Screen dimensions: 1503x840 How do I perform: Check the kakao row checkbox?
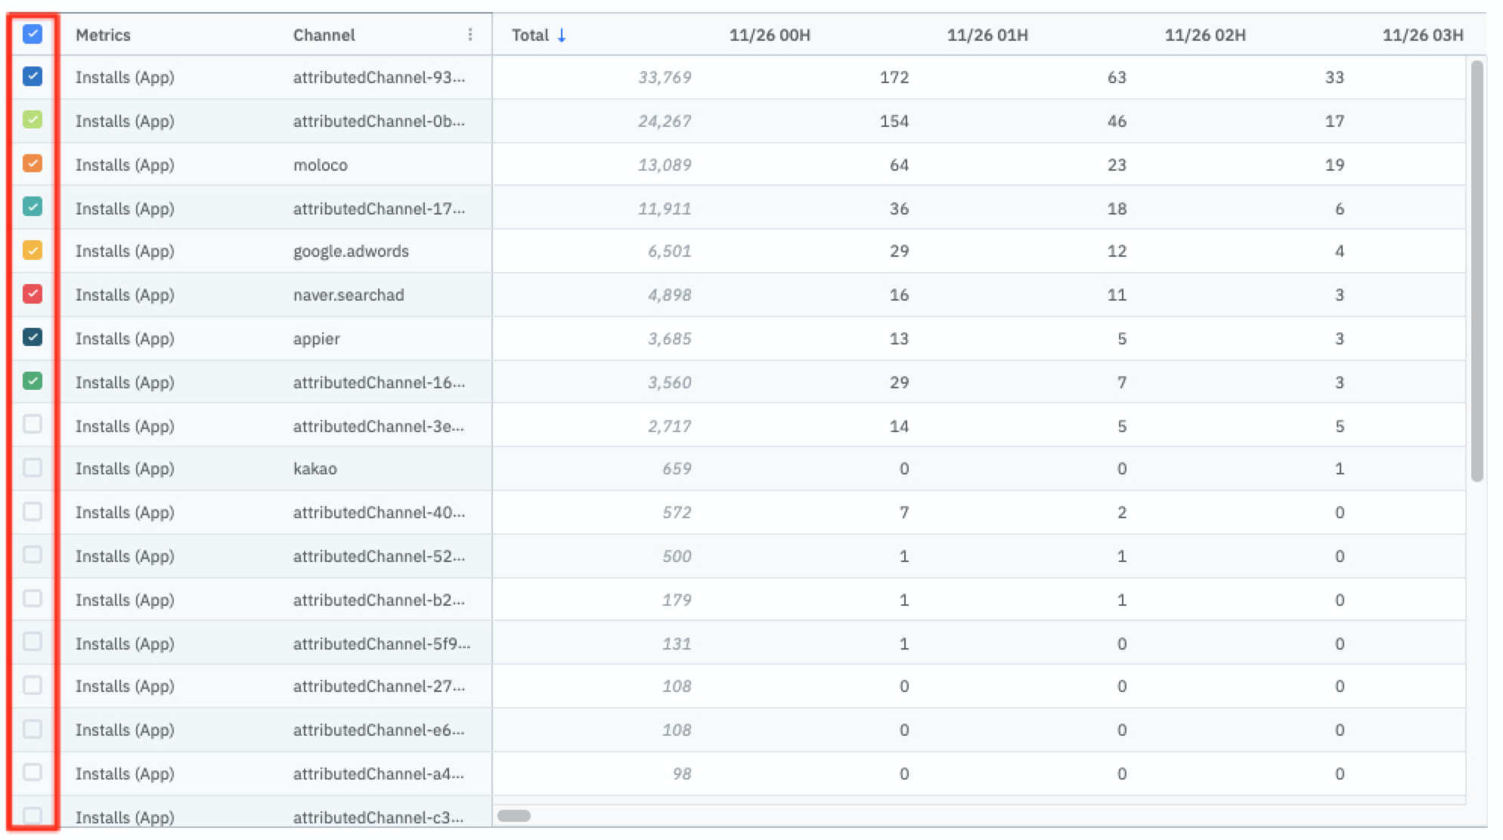33,468
